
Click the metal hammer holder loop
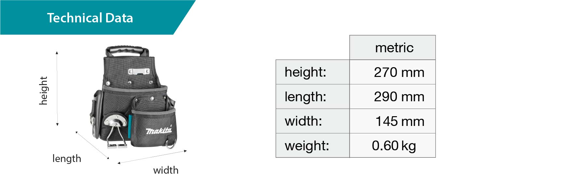(x=116, y=133)
